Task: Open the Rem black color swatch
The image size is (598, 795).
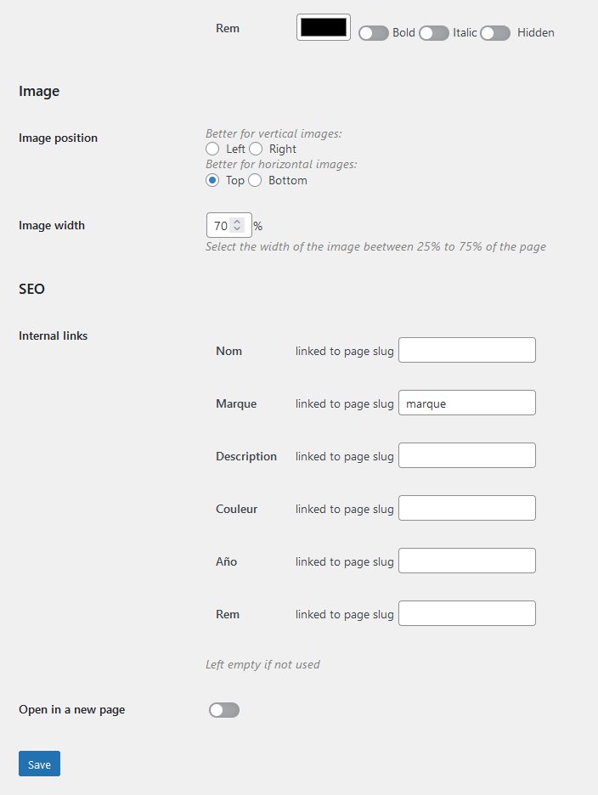Action: tap(324, 27)
